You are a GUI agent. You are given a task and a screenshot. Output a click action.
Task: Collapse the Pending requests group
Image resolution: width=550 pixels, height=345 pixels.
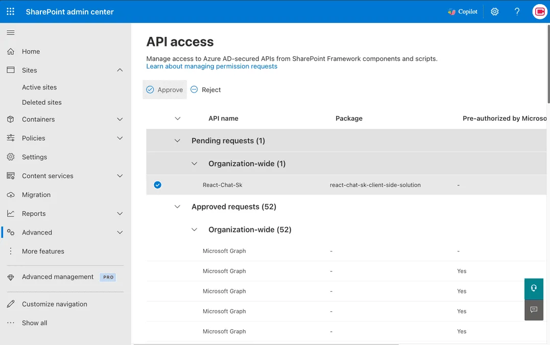(177, 141)
